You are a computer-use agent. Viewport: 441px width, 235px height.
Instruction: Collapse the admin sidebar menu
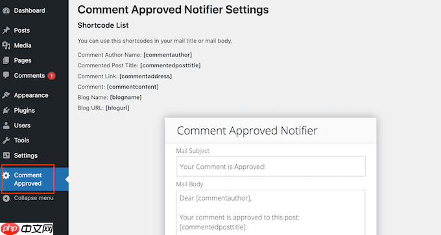click(x=28, y=198)
